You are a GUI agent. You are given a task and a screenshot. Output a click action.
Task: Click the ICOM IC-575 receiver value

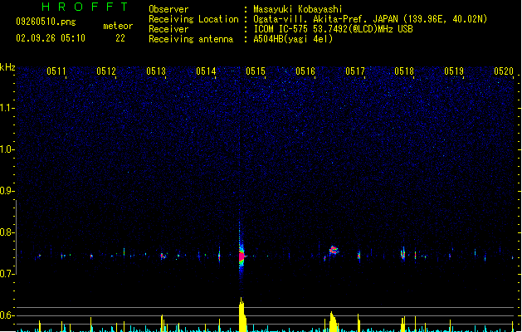pos(333,29)
